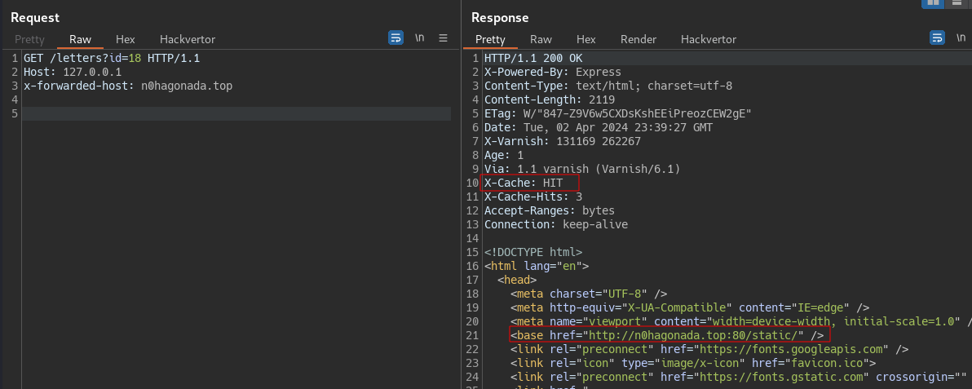Open Request panel hamburger options menu
The height and width of the screenshot is (389, 972).
[444, 38]
